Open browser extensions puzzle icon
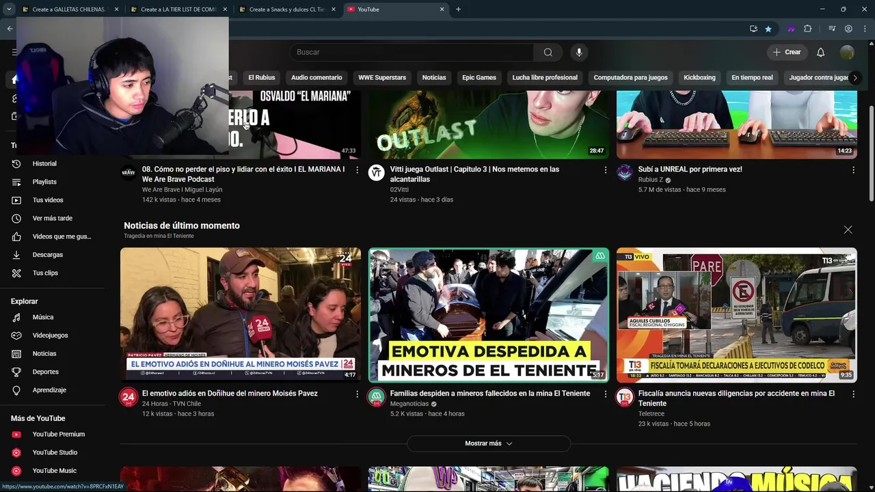The height and width of the screenshot is (492, 875). (807, 29)
